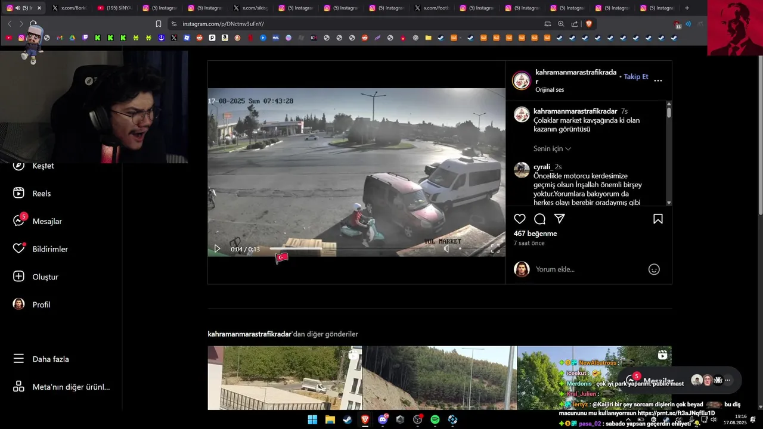Play the video with the play button

click(217, 248)
